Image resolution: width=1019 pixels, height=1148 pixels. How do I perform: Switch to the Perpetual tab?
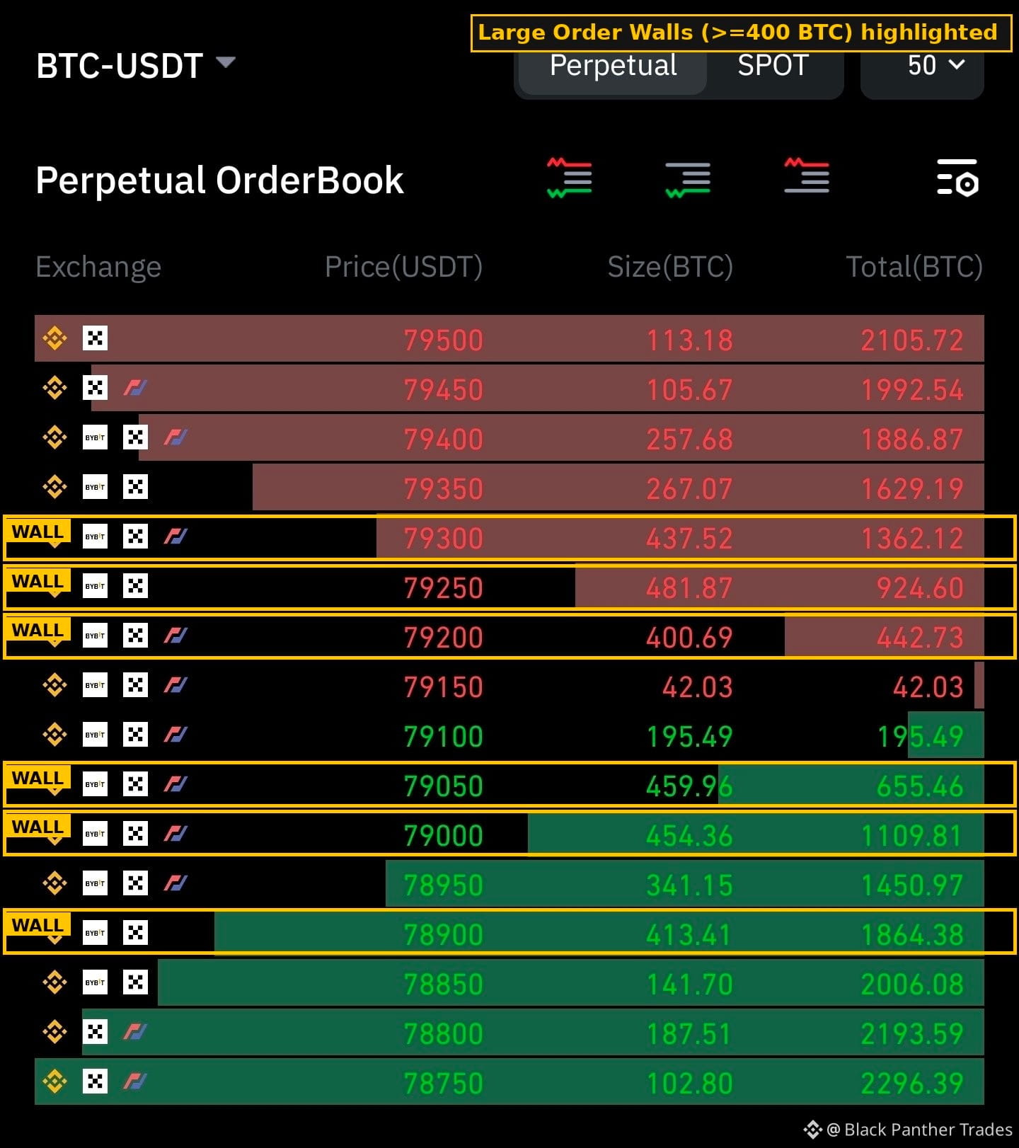(x=613, y=66)
